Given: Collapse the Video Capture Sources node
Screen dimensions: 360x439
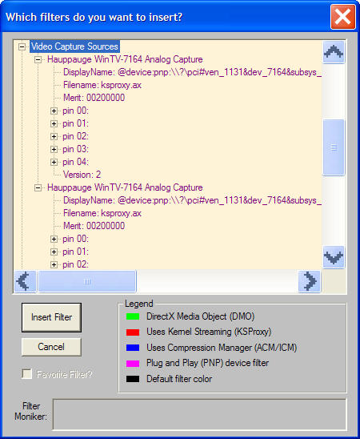Looking at the screenshot, I should click(22, 46).
